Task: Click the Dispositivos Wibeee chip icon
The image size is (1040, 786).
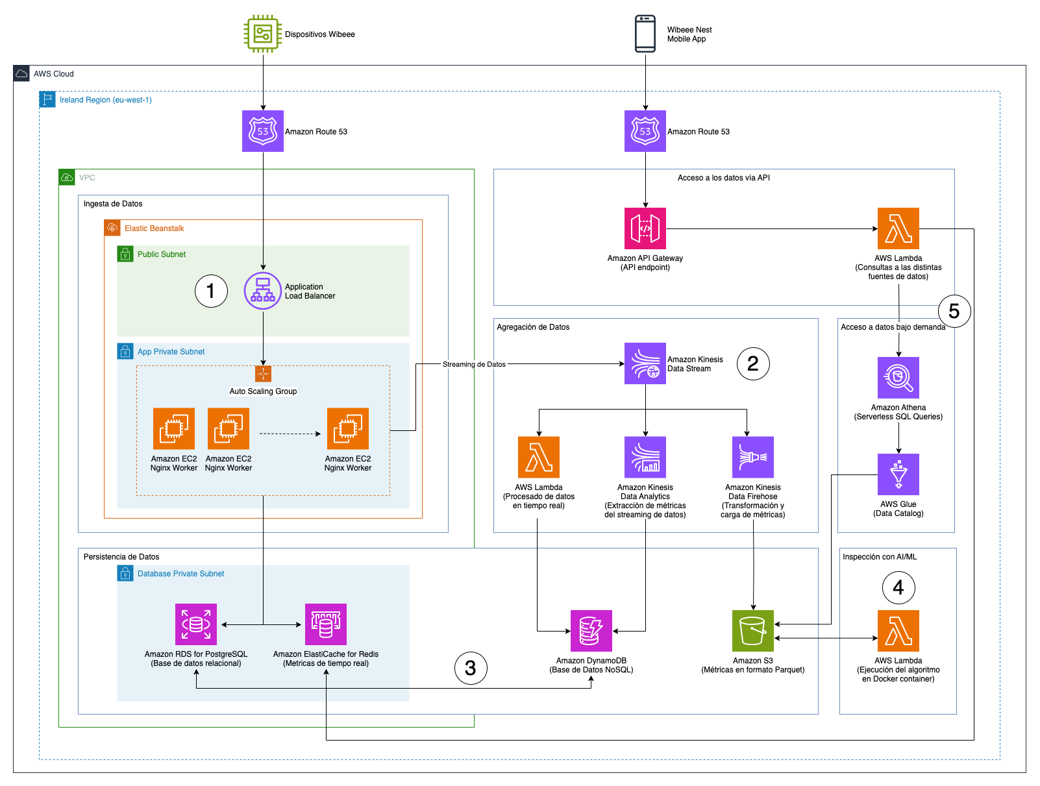Action: pos(263,34)
